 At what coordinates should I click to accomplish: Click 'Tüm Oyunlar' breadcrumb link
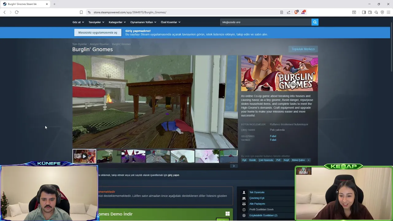click(80, 44)
